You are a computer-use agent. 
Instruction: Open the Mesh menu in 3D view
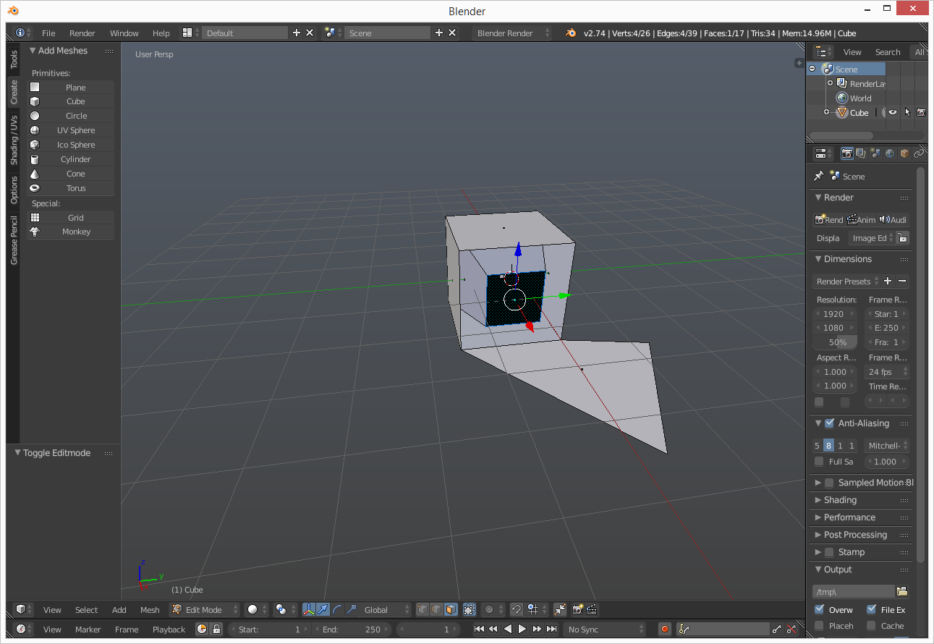click(x=150, y=609)
